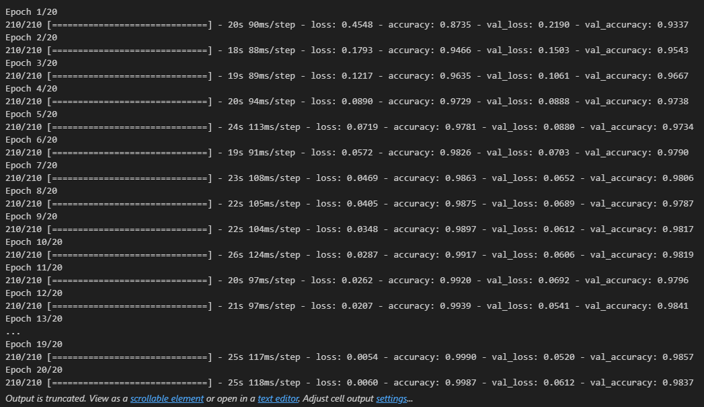
Task: Click training accuracy value 0.9466
Action: tap(456, 50)
